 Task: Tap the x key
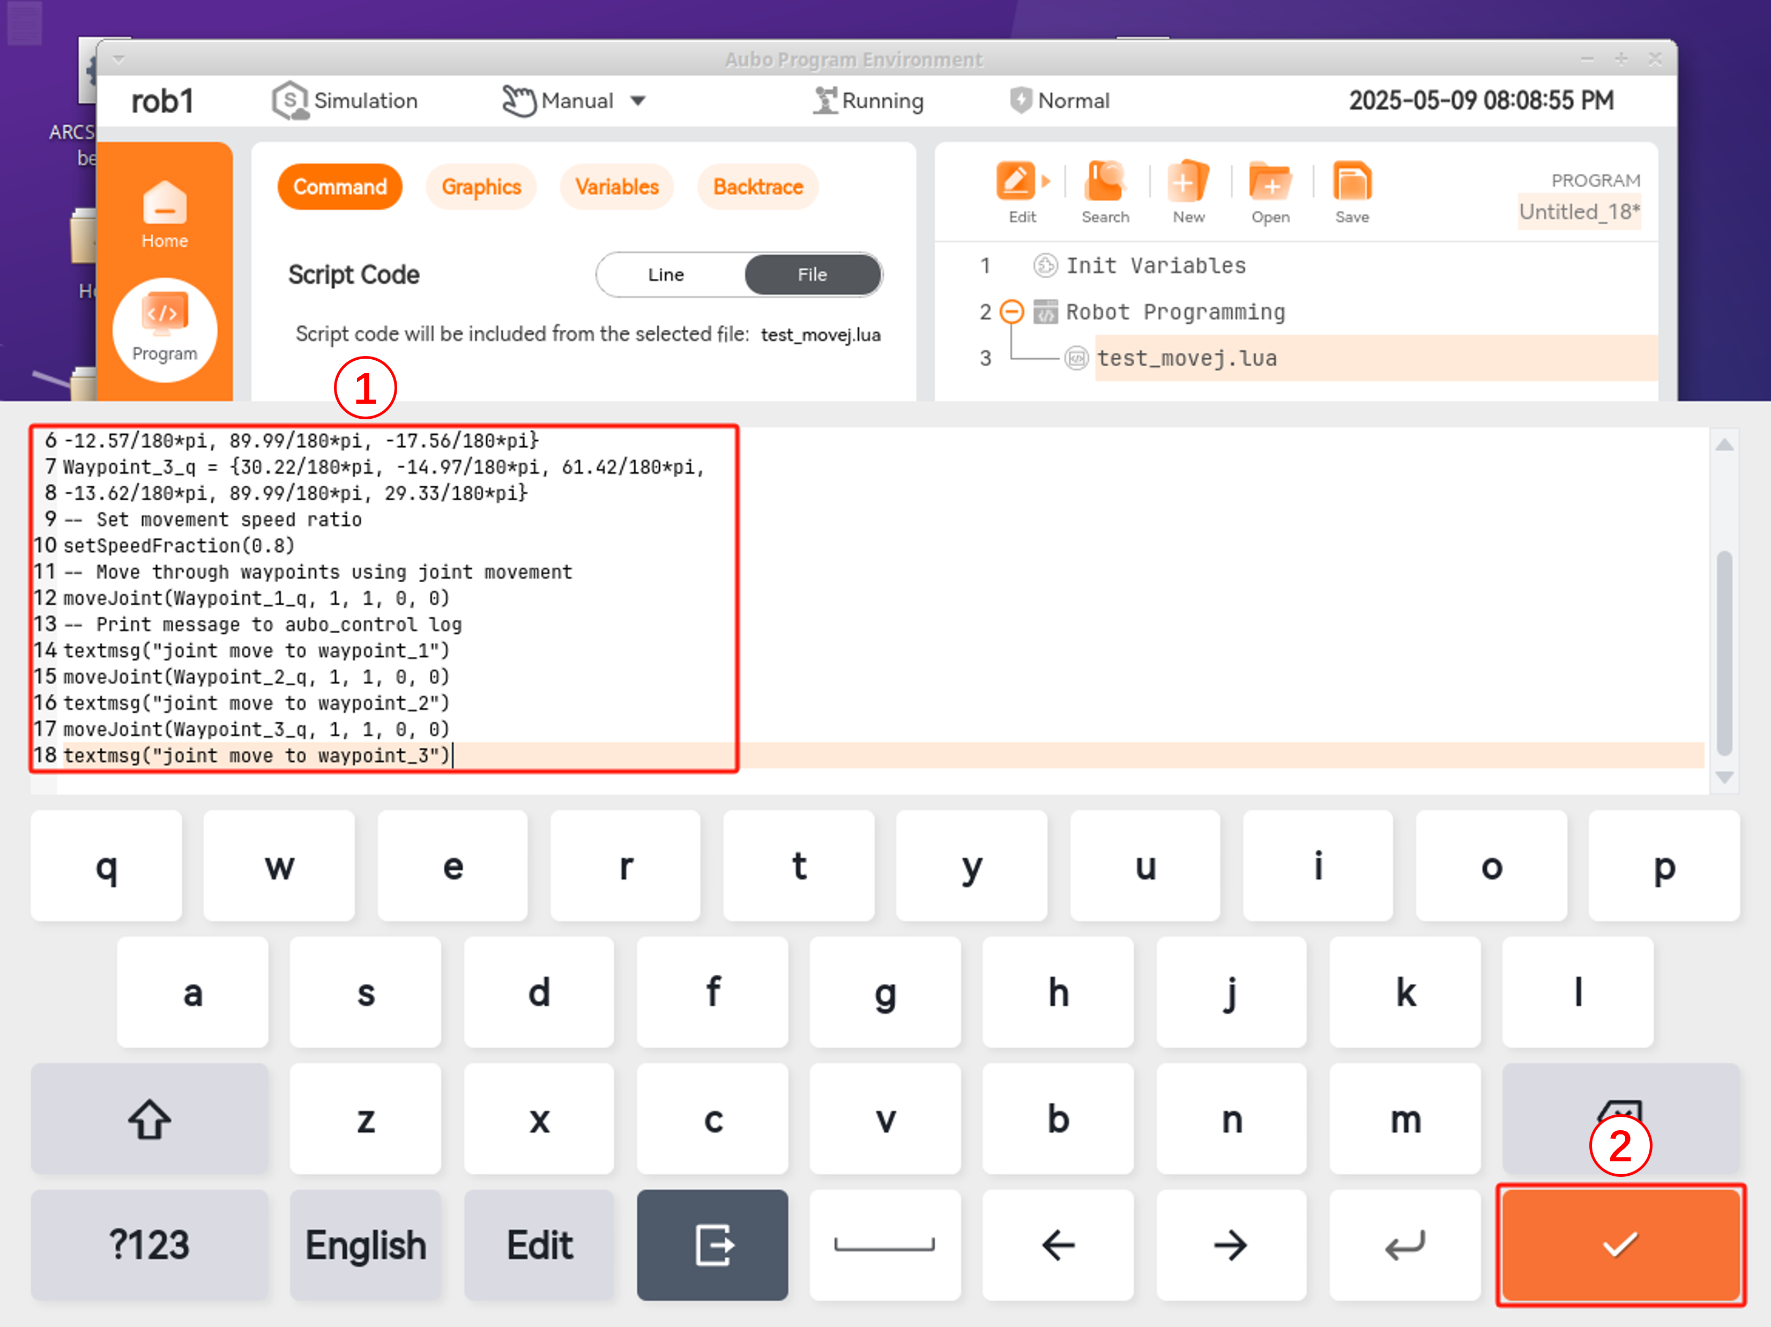point(539,1118)
